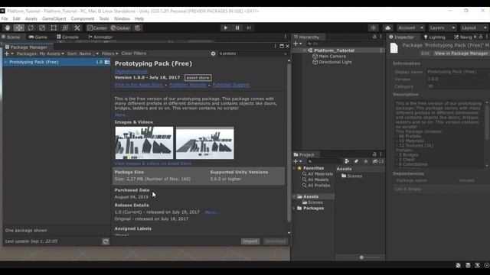This screenshot has width=490, height=275.
Task: Search by type in Project panel
Action: click(347, 161)
